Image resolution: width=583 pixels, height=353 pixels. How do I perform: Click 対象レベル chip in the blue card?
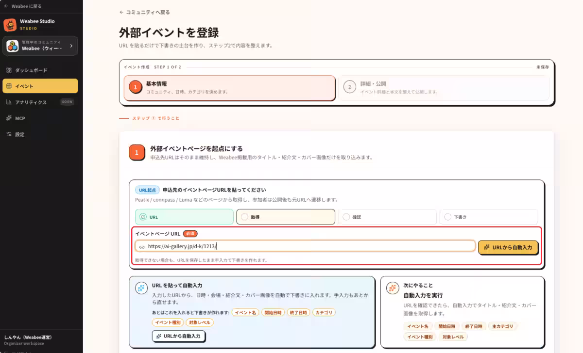(199, 322)
